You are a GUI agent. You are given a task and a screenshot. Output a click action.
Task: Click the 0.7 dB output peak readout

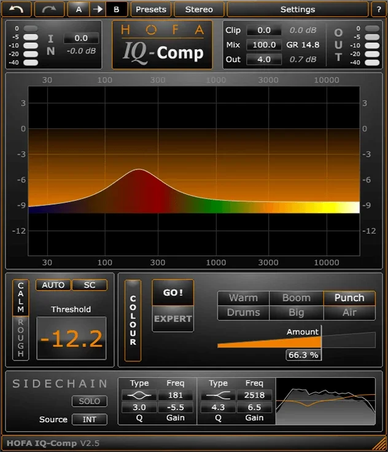[303, 60]
